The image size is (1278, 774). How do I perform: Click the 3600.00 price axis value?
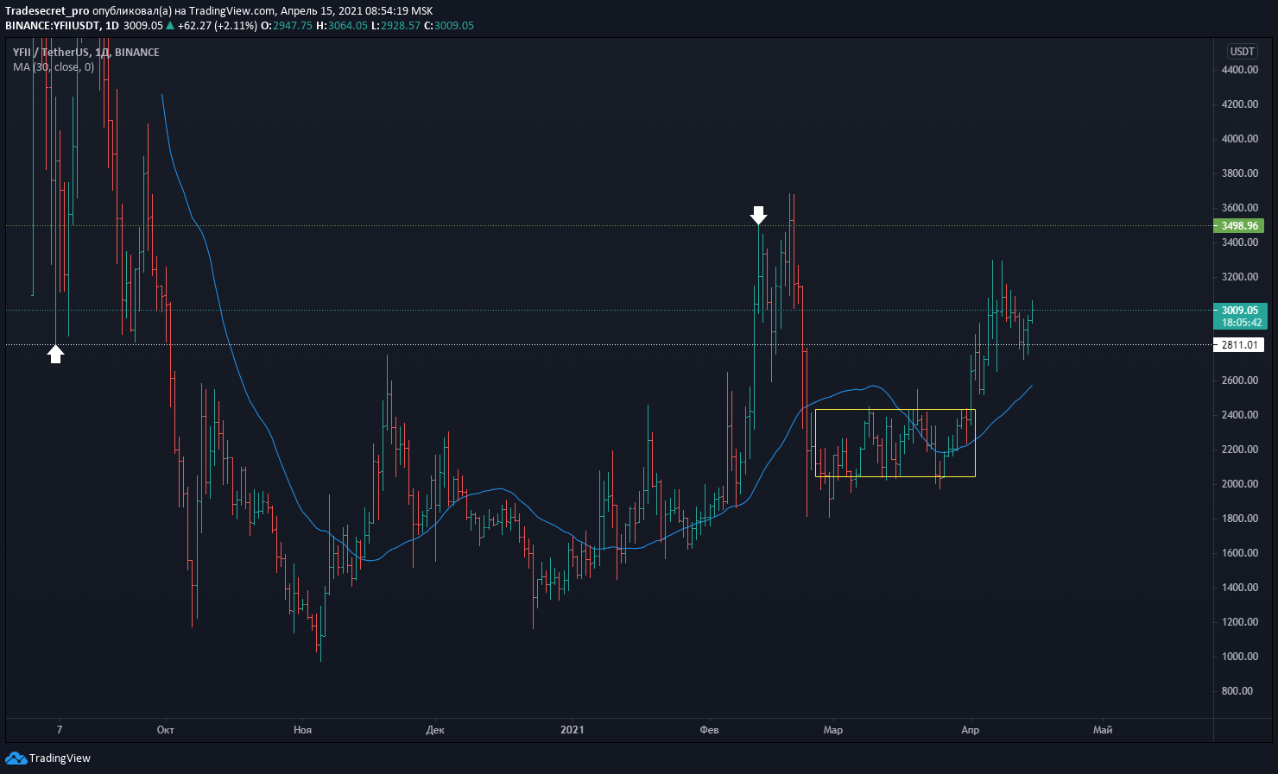coord(1240,208)
